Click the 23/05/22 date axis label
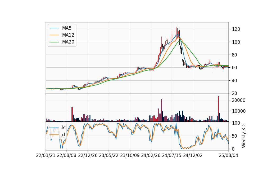The image size is (254, 183). click(x=109, y=155)
